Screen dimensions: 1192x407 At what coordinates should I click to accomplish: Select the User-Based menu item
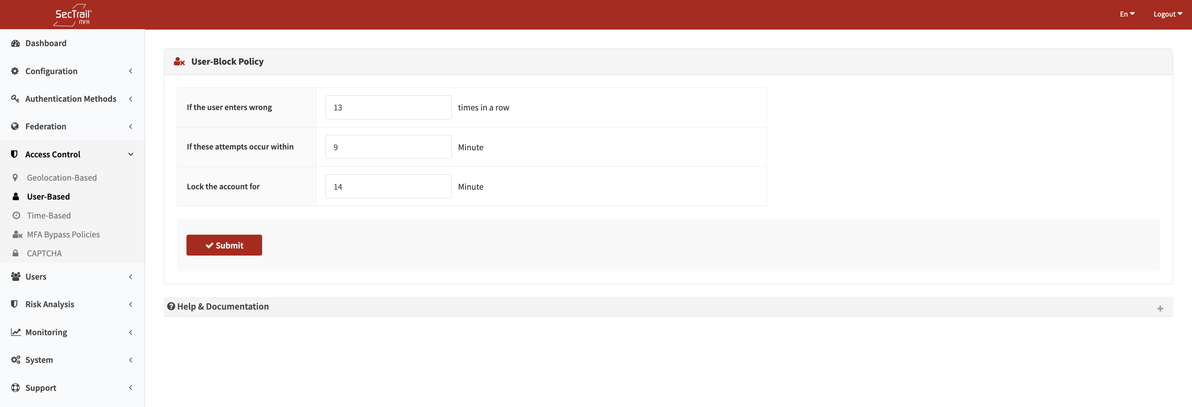click(x=48, y=196)
